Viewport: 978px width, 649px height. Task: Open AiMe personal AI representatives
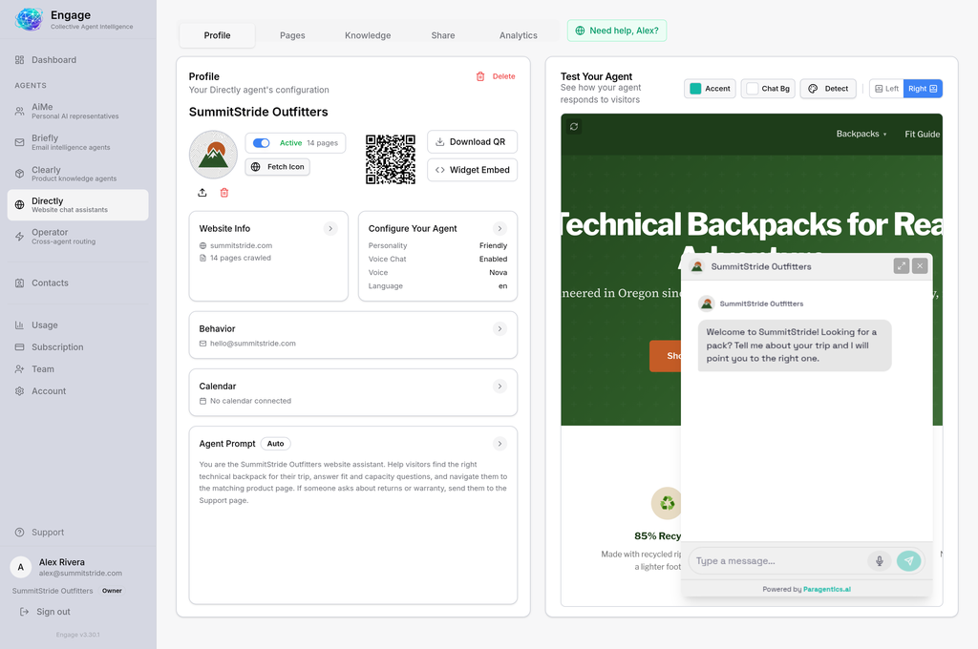[78, 111]
